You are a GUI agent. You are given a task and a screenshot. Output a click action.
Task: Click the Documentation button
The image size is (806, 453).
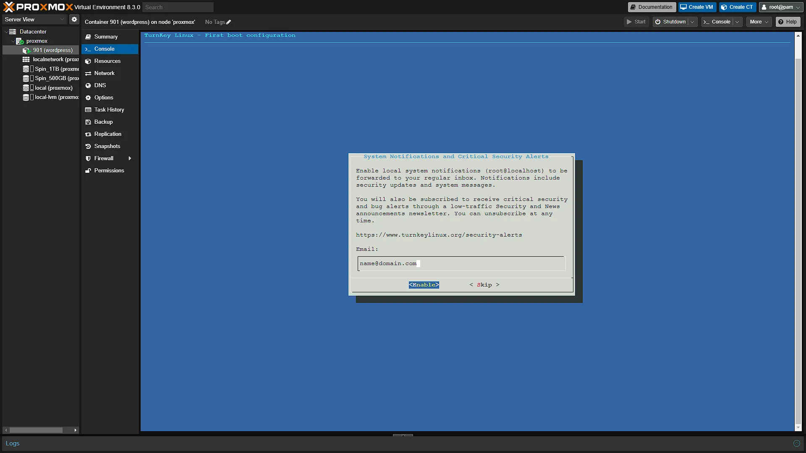[x=652, y=7]
